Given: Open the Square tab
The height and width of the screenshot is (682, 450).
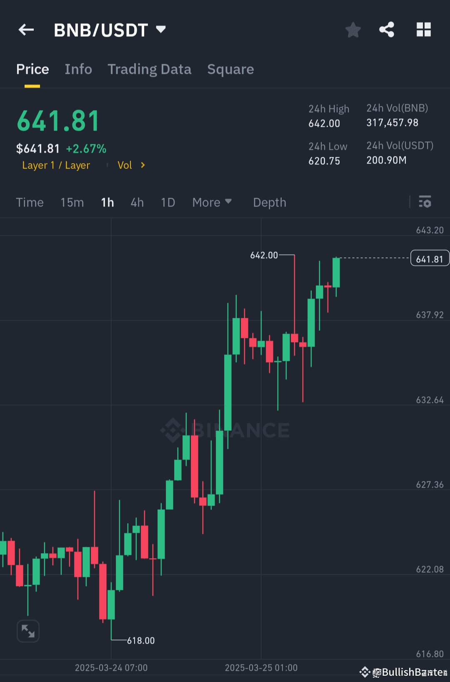Looking at the screenshot, I should 230,69.
